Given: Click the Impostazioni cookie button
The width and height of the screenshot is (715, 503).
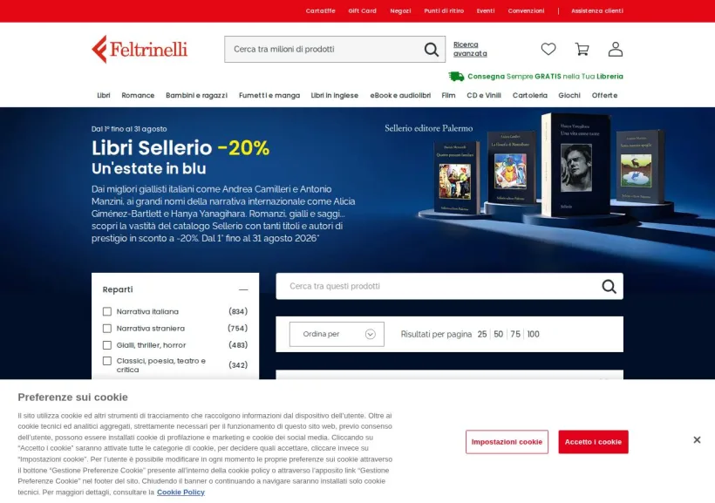Looking at the screenshot, I should point(507,442).
